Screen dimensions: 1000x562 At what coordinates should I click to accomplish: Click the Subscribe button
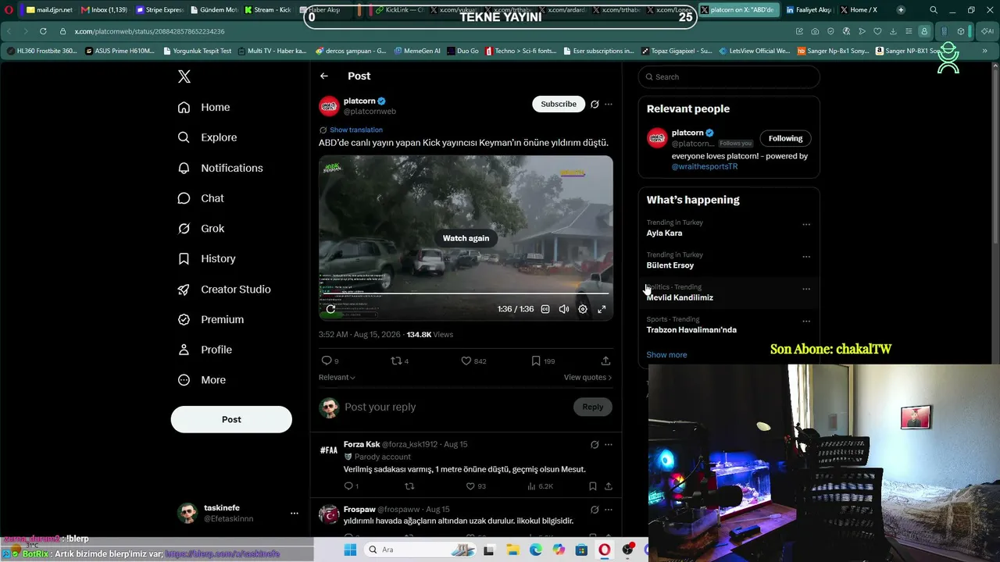click(559, 104)
